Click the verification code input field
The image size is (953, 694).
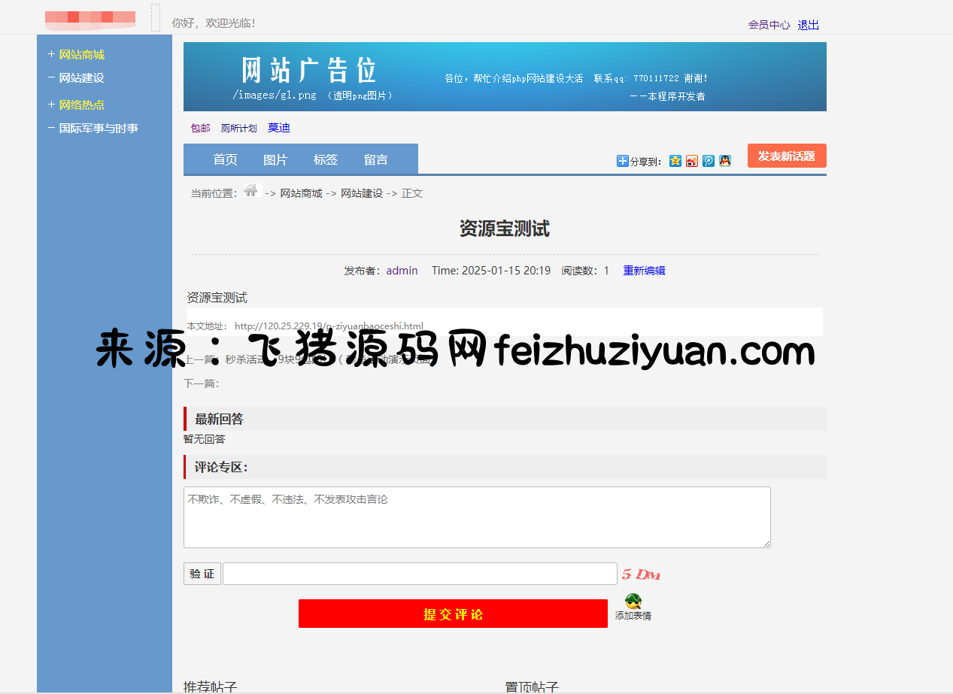click(x=420, y=574)
